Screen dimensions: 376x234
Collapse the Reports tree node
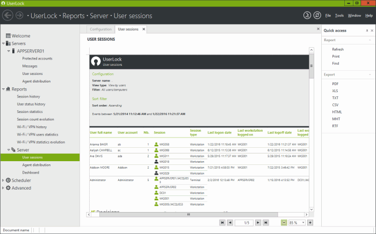pyautogui.click(x=3, y=89)
